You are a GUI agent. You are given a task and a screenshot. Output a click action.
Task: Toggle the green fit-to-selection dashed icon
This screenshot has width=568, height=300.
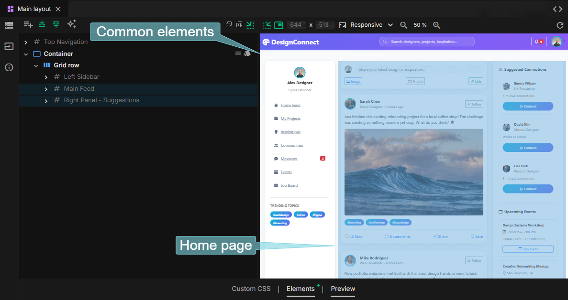(x=250, y=25)
